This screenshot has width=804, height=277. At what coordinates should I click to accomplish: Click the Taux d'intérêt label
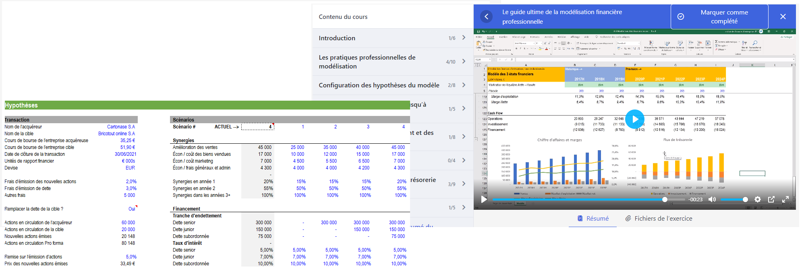coord(187,243)
